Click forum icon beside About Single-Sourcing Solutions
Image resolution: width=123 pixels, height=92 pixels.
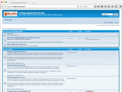5,45
